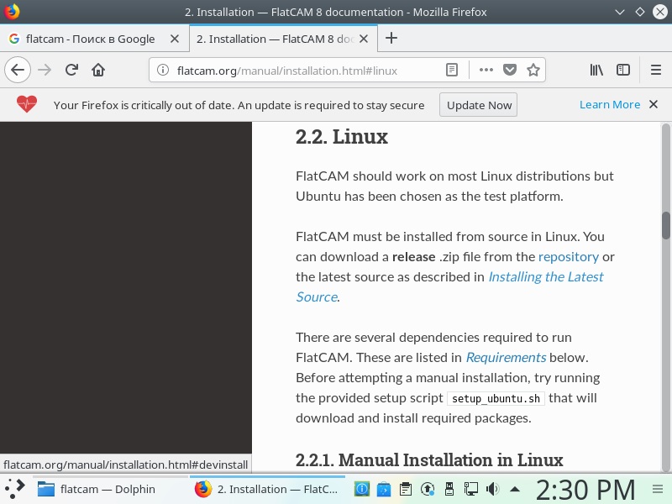Switch to the flatcam Google search tab
672x504 pixels.
point(94,39)
